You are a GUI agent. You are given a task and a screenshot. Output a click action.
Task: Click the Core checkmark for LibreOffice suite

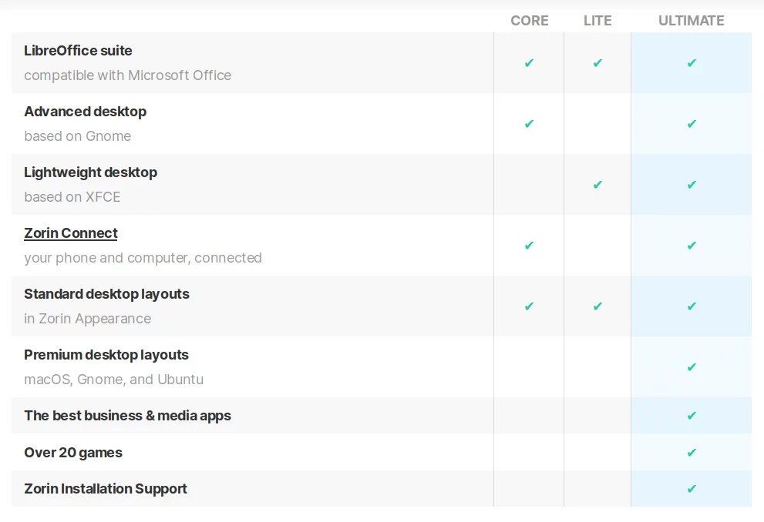tap(529, 63)
